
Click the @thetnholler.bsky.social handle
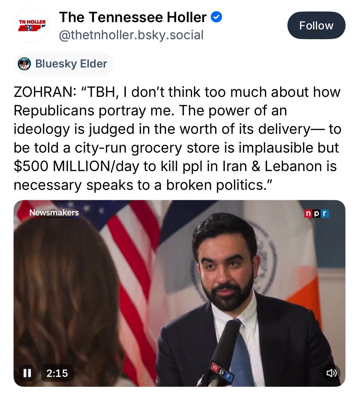click(x=131, y=35)
